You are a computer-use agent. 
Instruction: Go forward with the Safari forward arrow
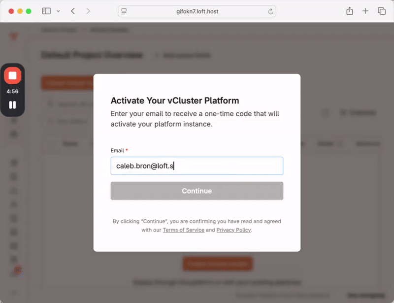(88, 11)
